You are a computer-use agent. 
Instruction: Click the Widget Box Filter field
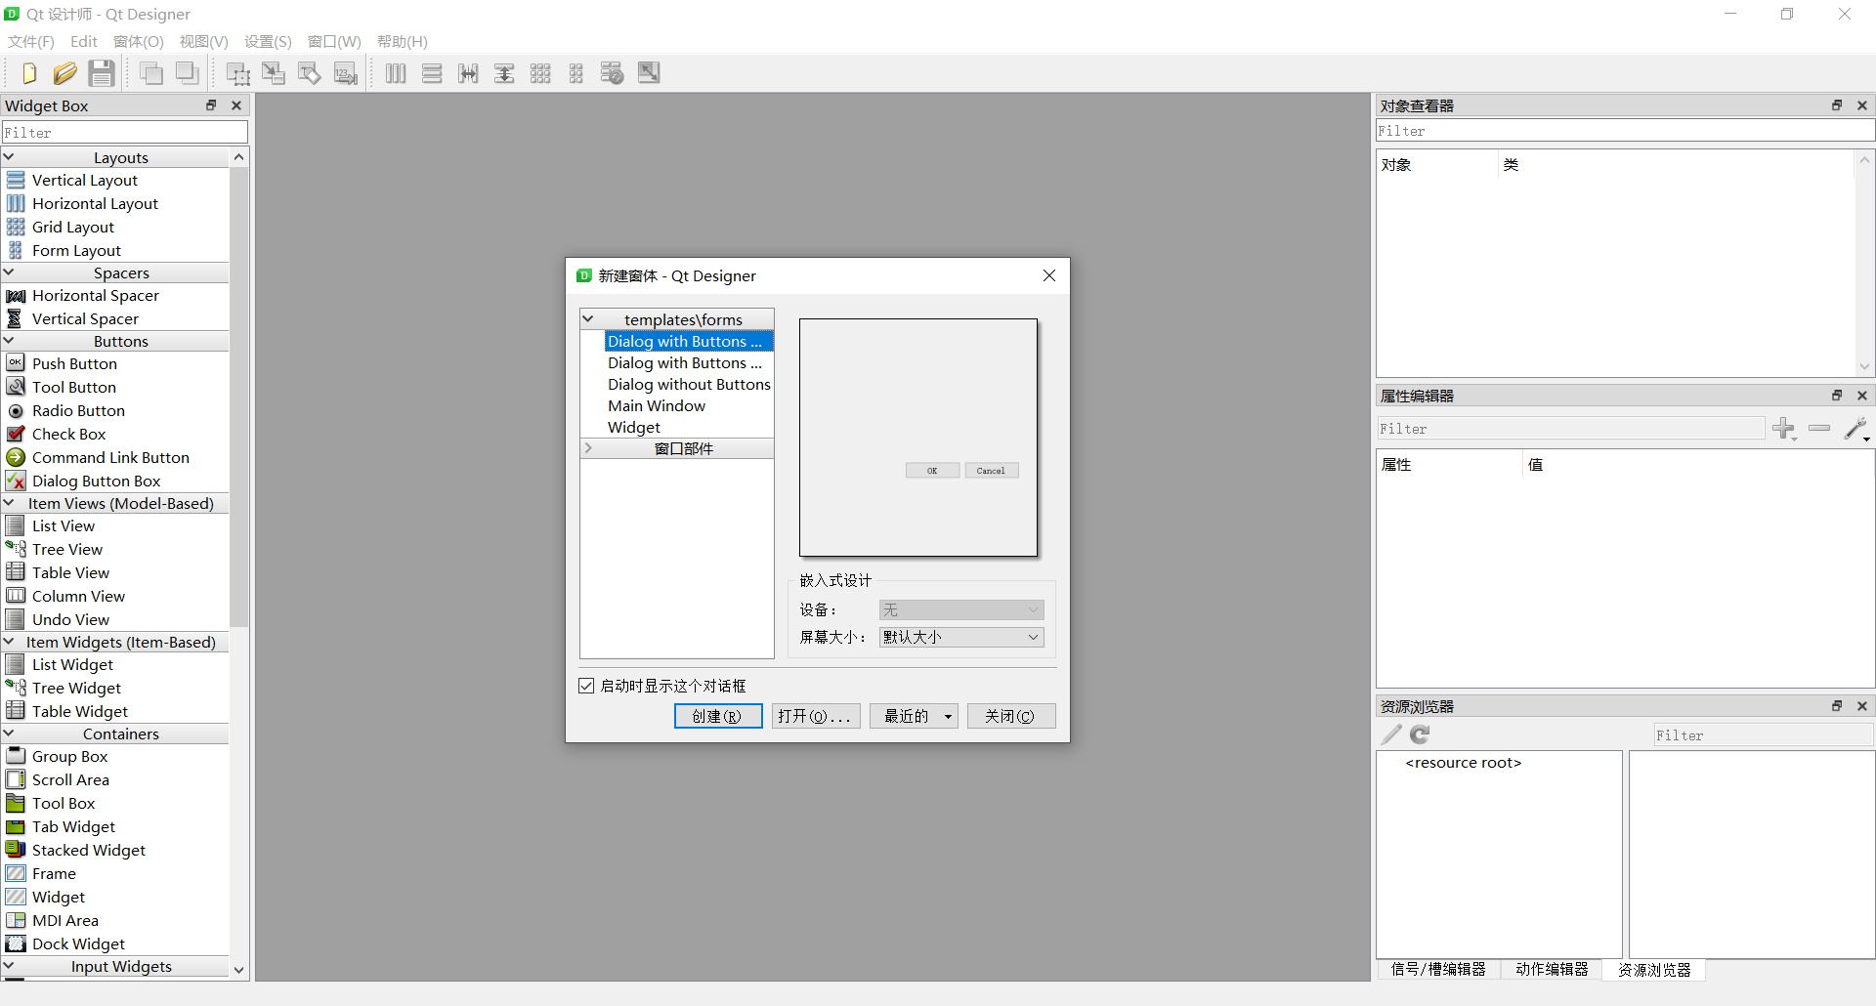[125, 132]
